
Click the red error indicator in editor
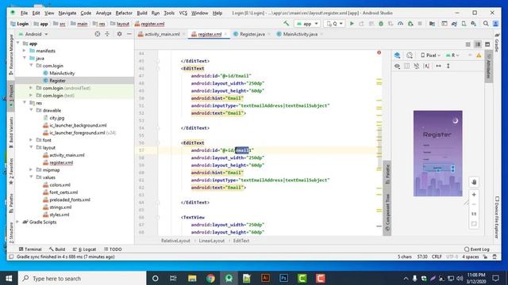(x=379, y=52)
